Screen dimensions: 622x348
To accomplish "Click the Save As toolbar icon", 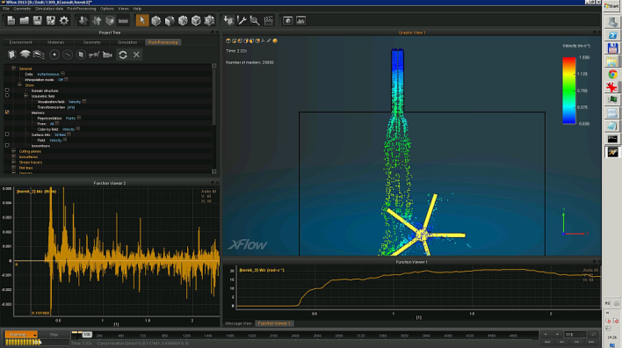I will click(50, 20).
